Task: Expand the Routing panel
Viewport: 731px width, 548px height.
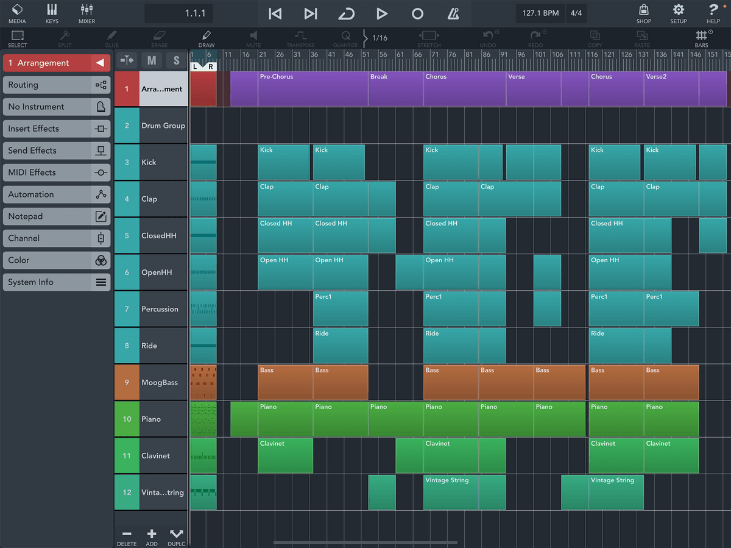Action: (56, 85)
